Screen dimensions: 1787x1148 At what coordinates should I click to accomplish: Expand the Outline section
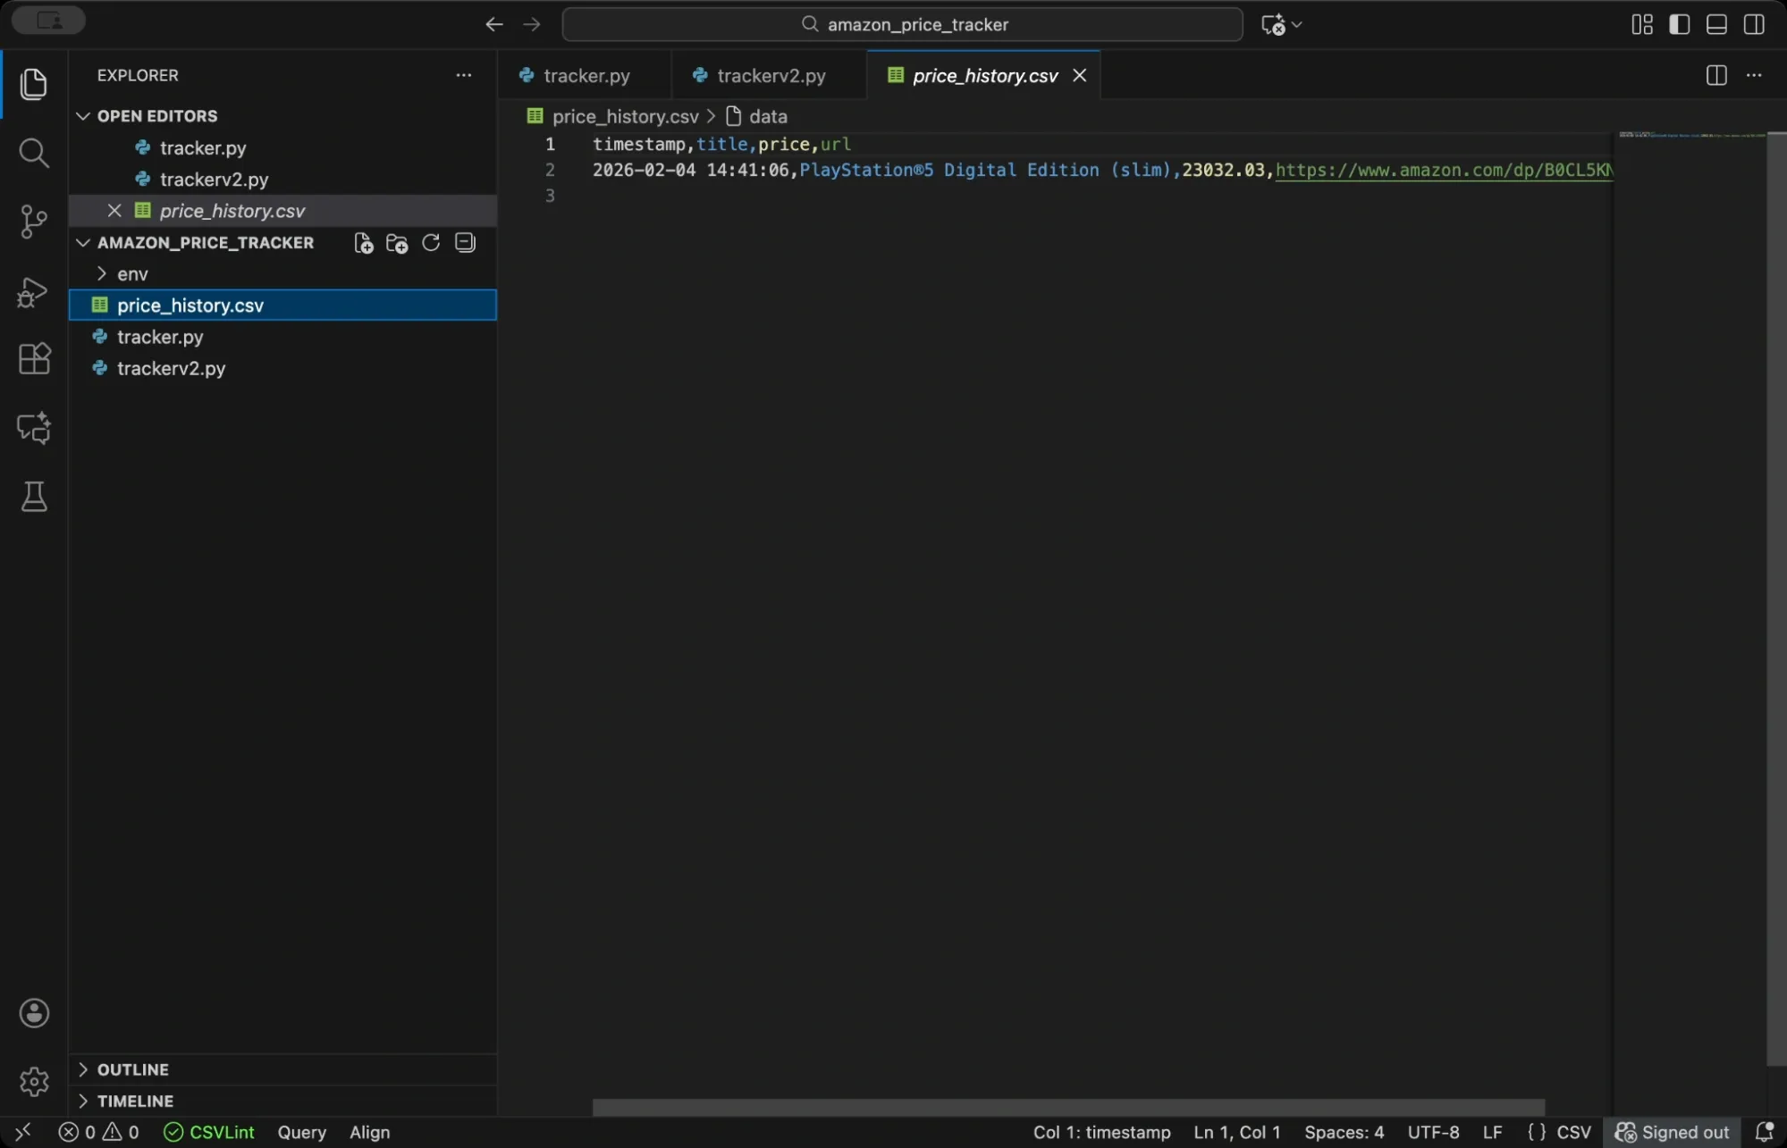click(x=132, y=1069)
